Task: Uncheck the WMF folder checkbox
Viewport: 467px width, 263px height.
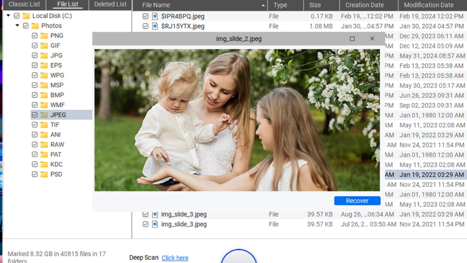Action: (x=35, y=105)
